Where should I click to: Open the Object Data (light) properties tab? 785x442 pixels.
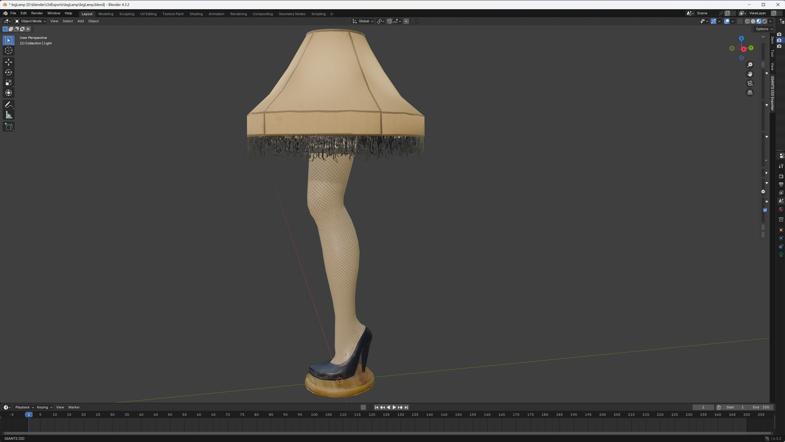click(781, 254)
